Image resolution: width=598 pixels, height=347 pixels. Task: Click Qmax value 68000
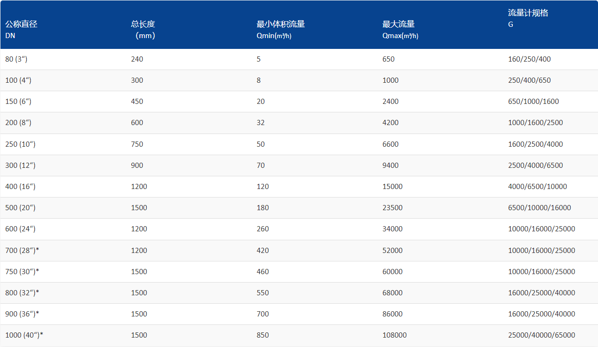click(392, 293)
